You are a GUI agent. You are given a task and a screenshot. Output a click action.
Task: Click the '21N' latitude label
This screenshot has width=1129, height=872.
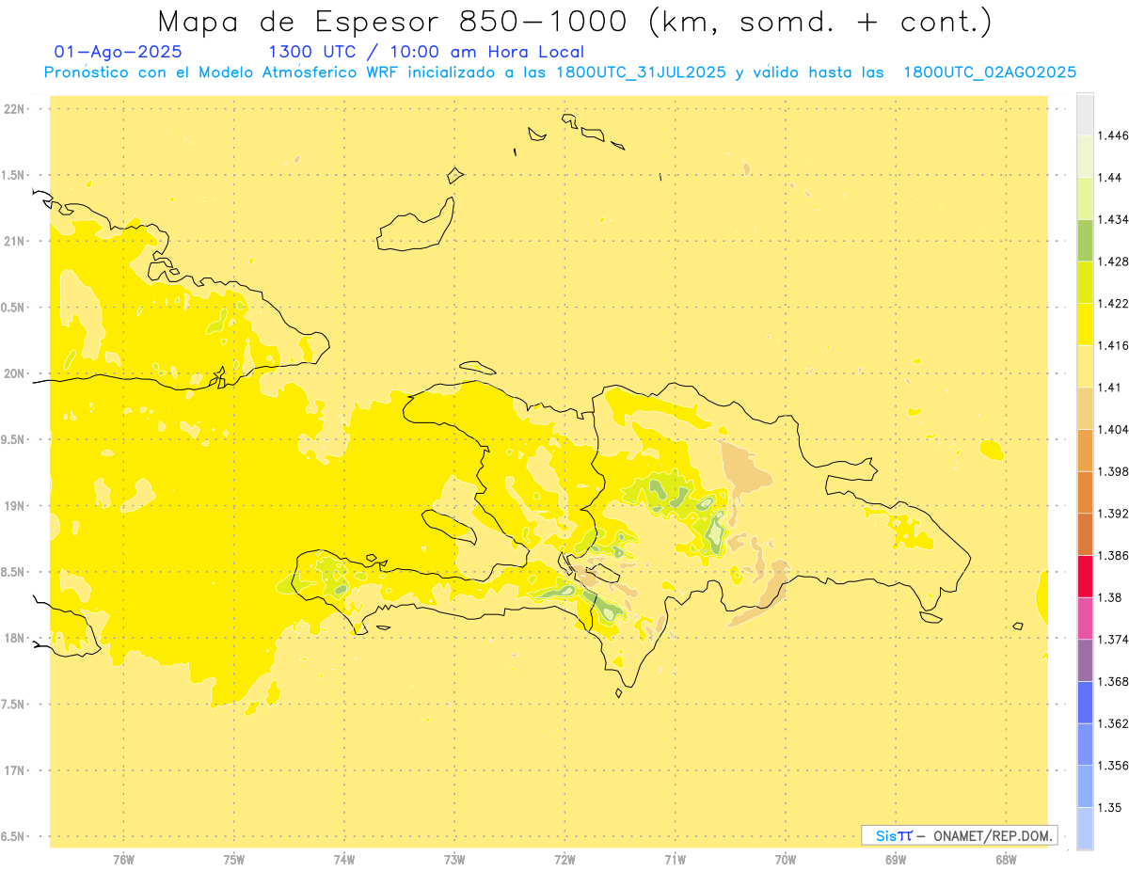pos(14,242)
